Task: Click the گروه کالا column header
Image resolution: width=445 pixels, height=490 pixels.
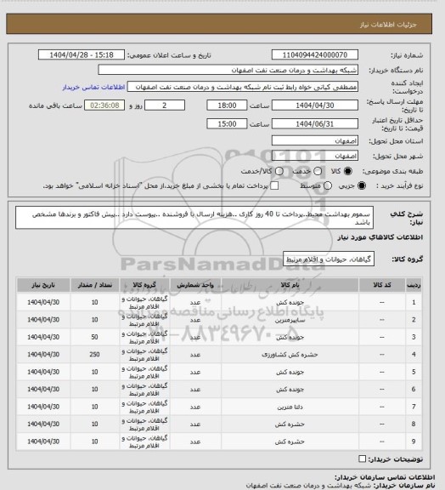Action: 144,285
